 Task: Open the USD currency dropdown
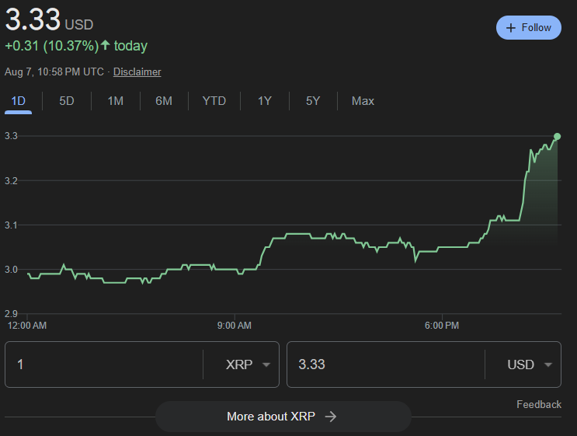[530, 364]
